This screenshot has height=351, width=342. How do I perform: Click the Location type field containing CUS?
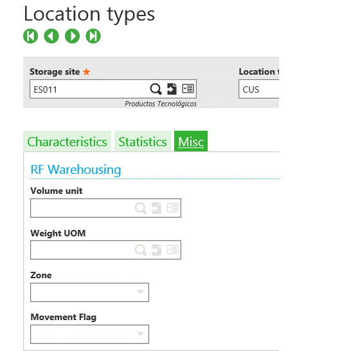[x=258, y=89]
